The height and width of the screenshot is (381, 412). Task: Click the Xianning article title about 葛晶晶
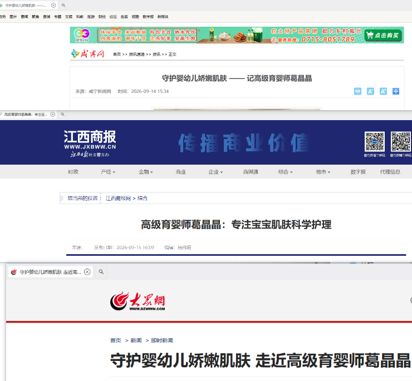point(237,78)
